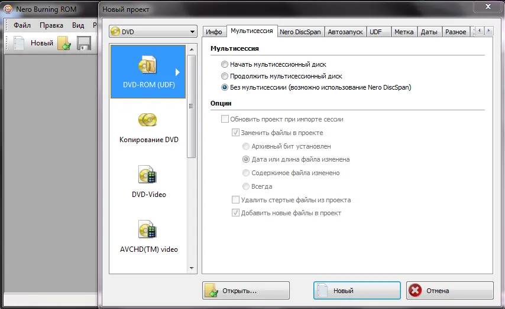Select the Всегда radio option
505x309 pixels.
click(246, 186)
